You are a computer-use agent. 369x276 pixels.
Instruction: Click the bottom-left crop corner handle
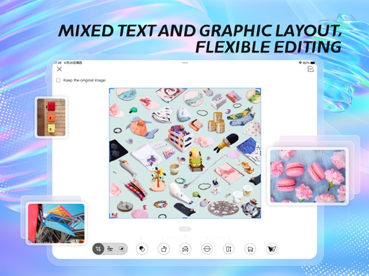pos(110,217)
